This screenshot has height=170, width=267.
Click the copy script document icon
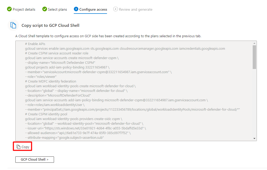click(13, 25)
